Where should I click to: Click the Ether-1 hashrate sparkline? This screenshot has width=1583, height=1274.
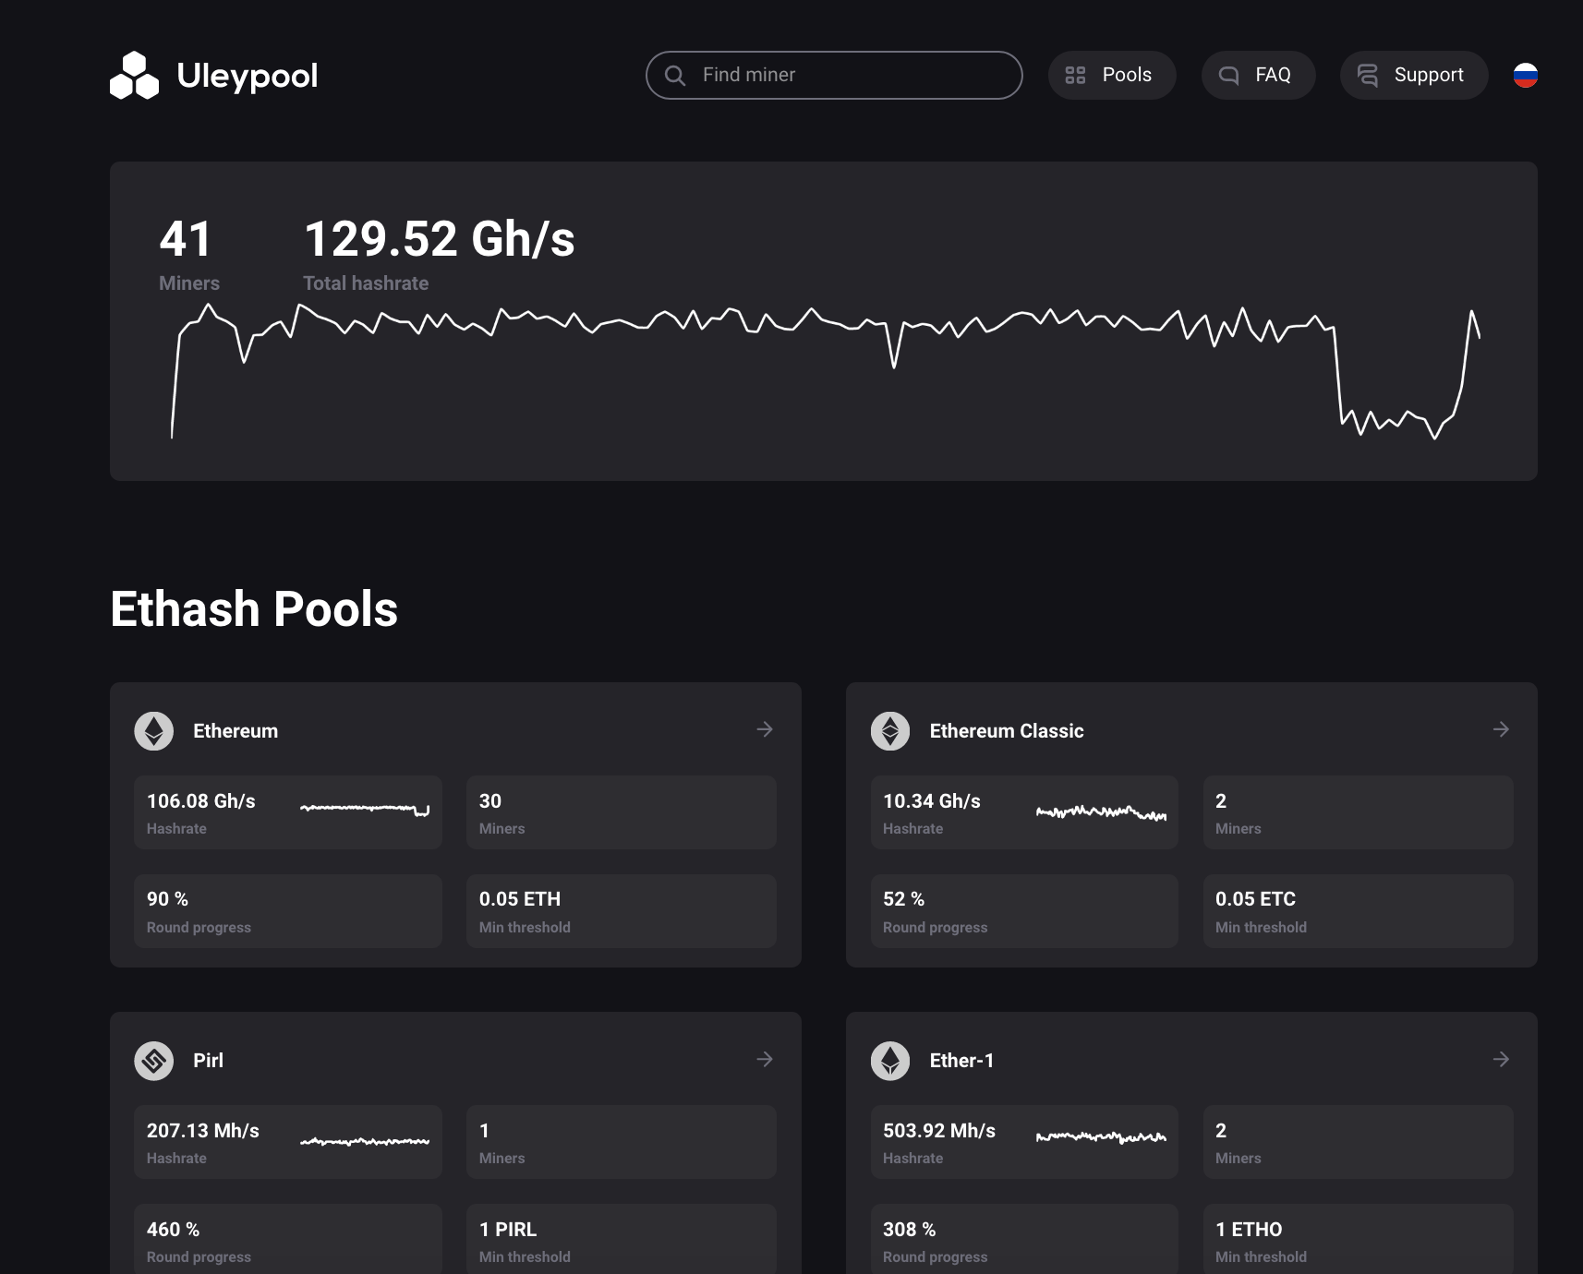[x=1101, y=1137]
